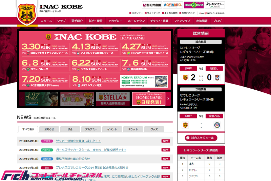Open news プレナスなでしこリーグ2014 第3節 試合結果
Screen dimensions: 271x181
[x=92, y=168]
